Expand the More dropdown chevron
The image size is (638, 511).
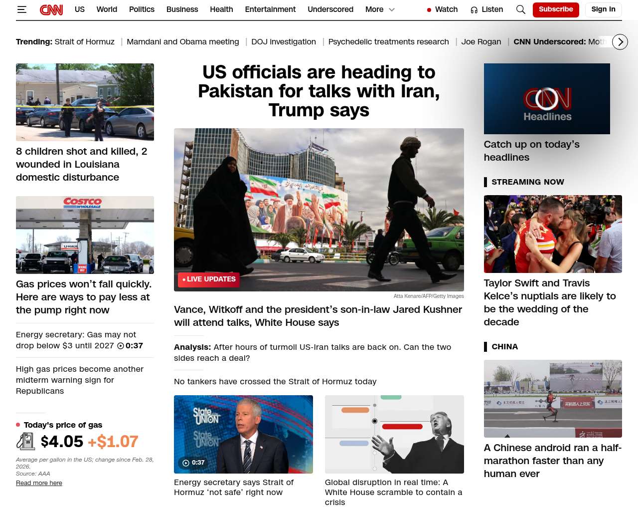point(392,9)
